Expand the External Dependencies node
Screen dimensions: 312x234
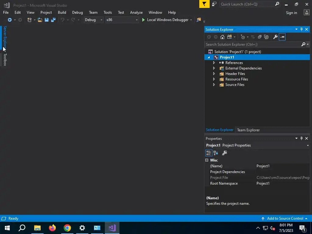214,68
